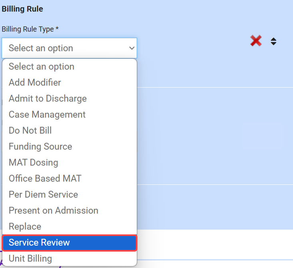Choose 'Replace' in the rule type list
Viewport: 293px width, 268px height.
(25, 226)
